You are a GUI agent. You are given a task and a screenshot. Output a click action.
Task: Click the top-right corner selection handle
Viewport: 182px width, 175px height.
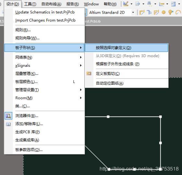160,117
